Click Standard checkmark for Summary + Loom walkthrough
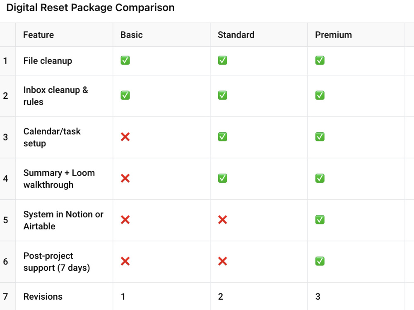This screenshot has width=414, height=310. point(223,178)
